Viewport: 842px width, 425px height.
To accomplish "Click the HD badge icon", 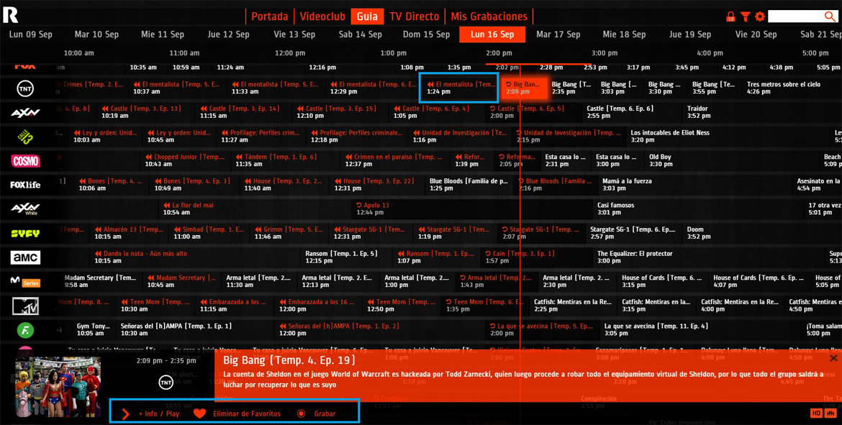I will (816, 413).
